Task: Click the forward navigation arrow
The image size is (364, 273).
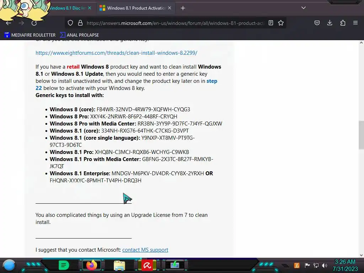Action: pos(21,23)
